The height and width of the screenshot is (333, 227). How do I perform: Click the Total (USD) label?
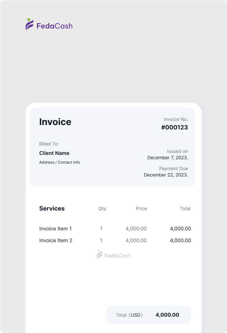click(129, 315)
